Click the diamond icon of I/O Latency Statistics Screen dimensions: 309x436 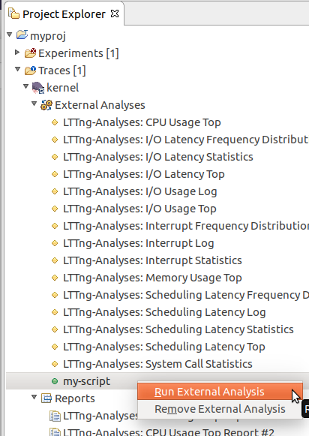55,157
